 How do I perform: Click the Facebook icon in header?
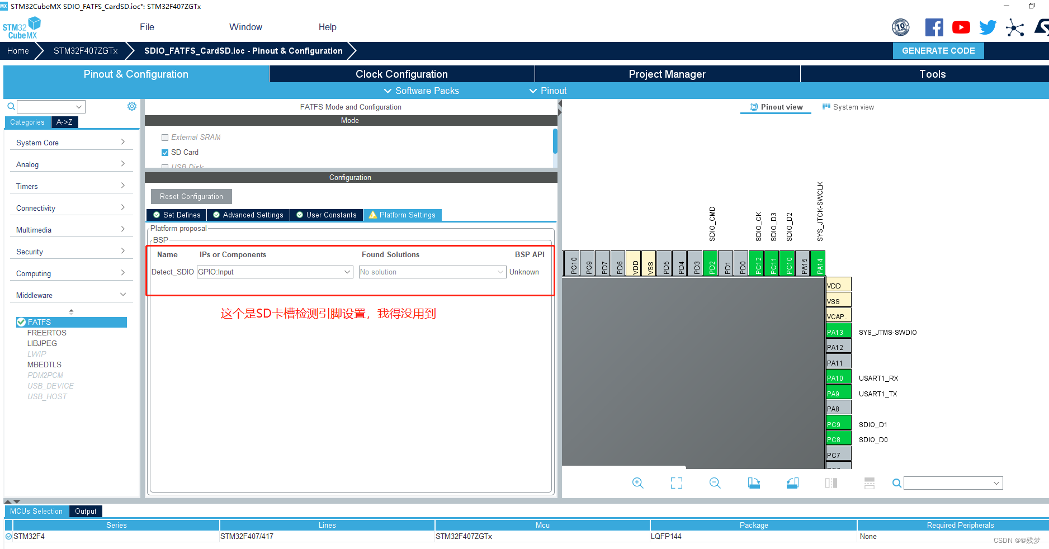(934, 27)
